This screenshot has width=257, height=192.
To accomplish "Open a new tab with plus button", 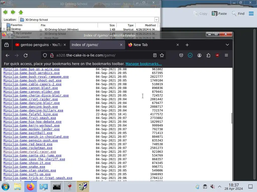I will tap(187, 45).
